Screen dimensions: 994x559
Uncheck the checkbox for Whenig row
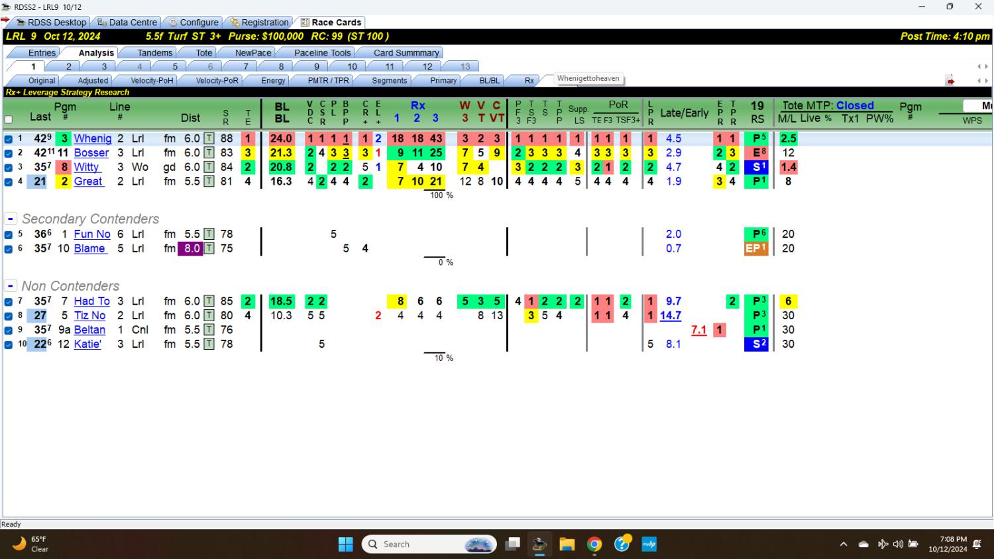point(9,139)
